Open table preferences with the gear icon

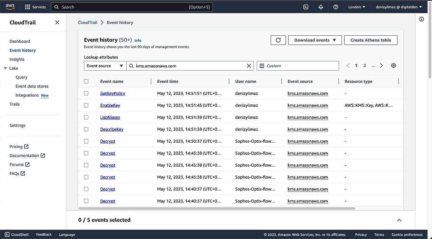pyautogui.click(x=394, y=66)
